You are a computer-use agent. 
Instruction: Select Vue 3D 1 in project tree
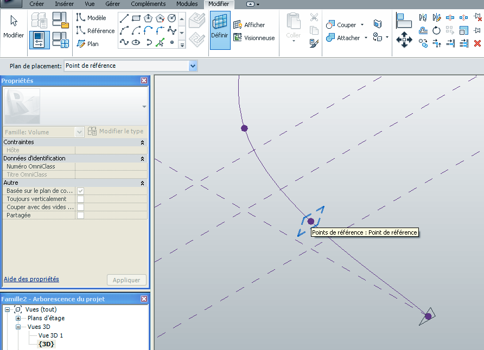coord(50,334)
